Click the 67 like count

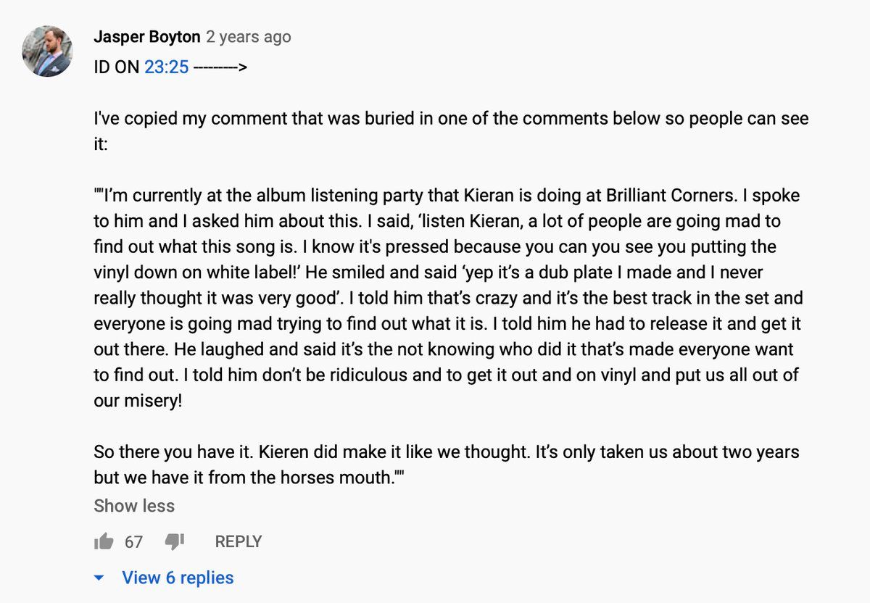coord(133,541)
